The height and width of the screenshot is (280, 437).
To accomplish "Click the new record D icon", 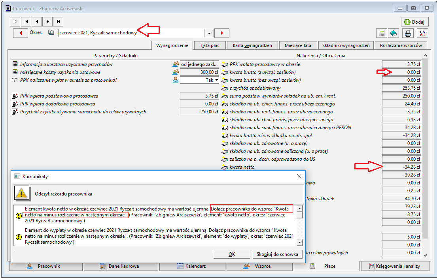I will tap(15, 21).
